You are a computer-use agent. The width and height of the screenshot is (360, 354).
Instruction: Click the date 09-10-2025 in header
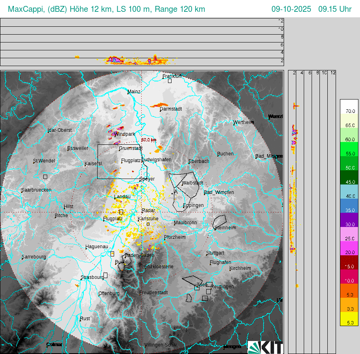tap(291, 9)
